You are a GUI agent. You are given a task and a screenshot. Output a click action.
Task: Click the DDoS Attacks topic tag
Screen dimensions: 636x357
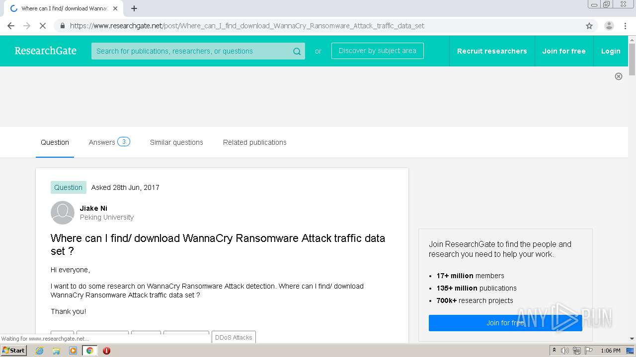click(234, 337)
